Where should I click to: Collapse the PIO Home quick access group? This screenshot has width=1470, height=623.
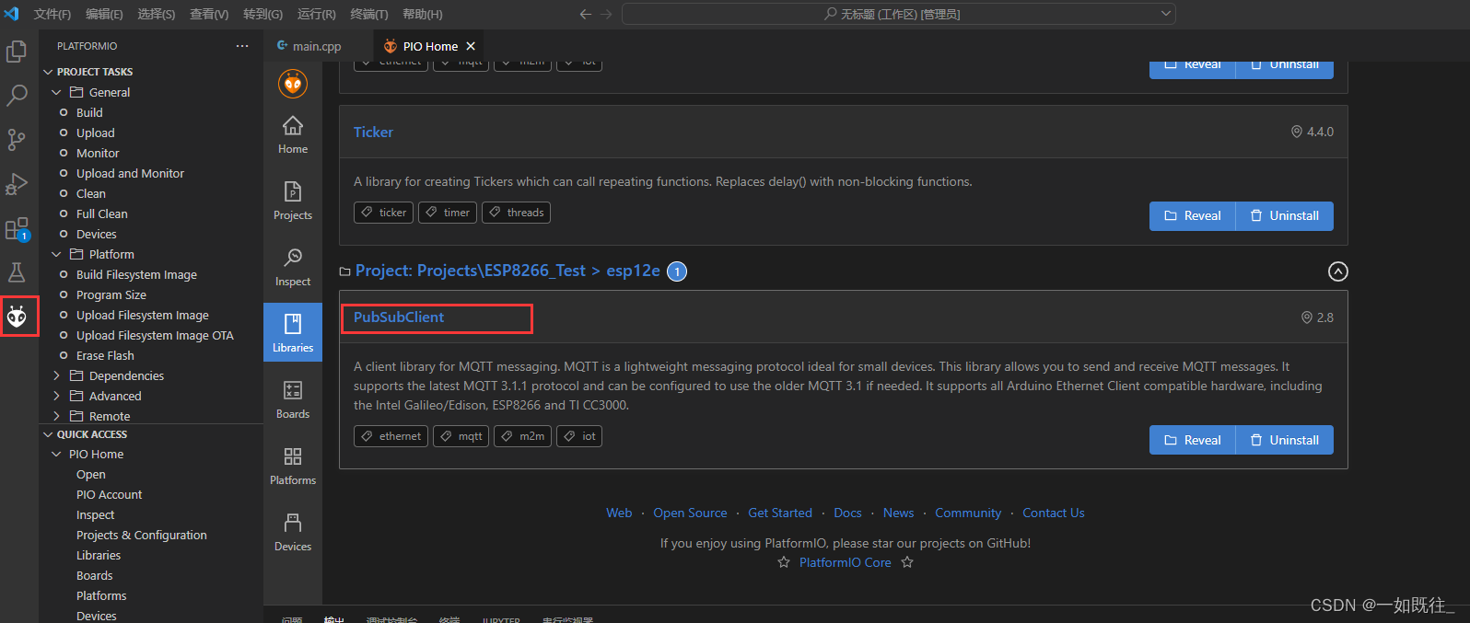point(56,454)
